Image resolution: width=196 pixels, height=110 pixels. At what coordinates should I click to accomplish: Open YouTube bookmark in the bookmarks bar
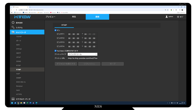[53, 13]
